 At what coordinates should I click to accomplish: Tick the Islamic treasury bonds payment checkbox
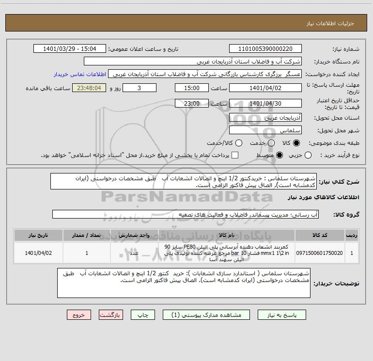point(235,155)
